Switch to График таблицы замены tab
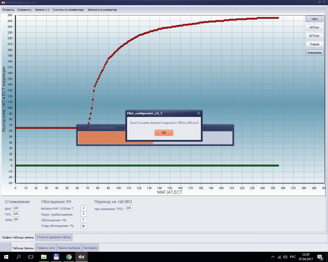Screen dimensions: 328x262 point(18,237)
